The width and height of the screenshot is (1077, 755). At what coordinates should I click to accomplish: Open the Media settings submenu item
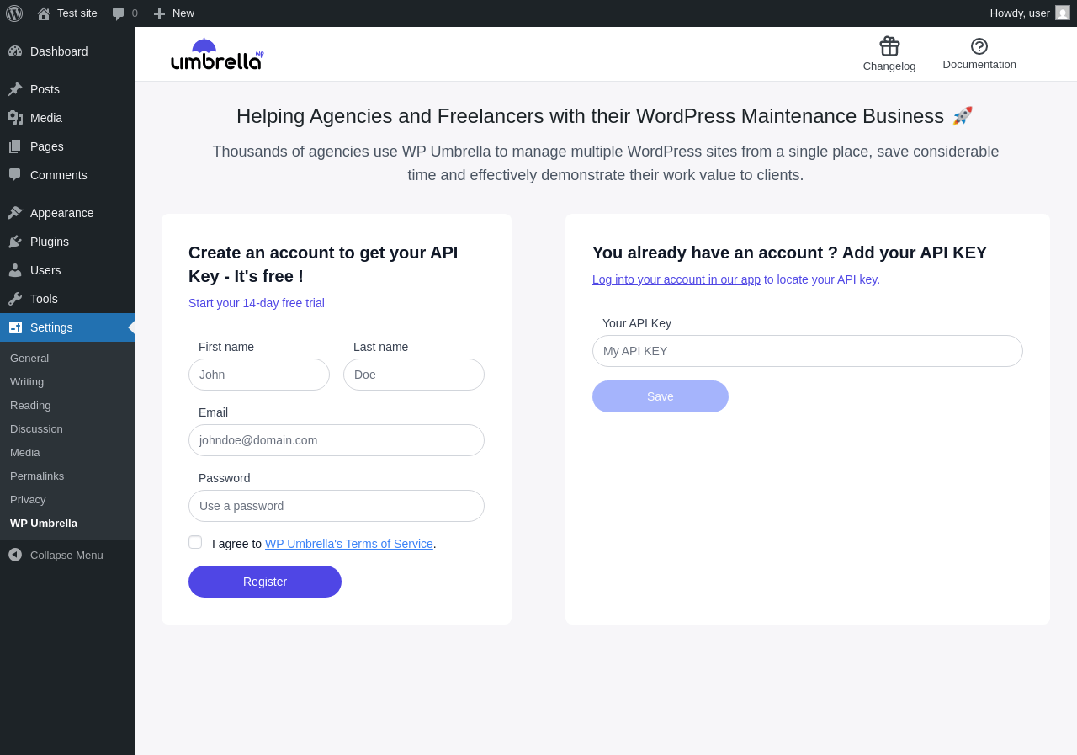(67, 452)
